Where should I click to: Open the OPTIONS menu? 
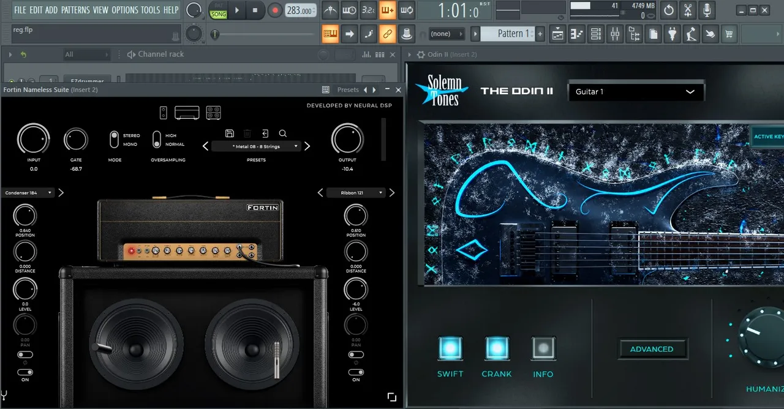point(125,10)
